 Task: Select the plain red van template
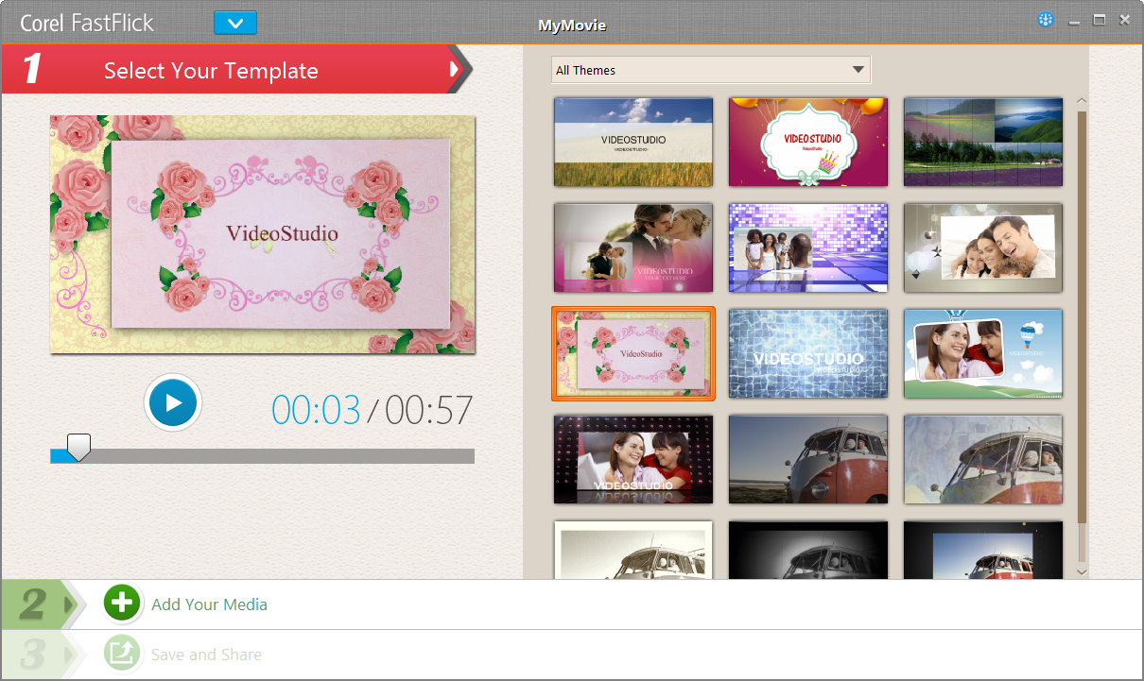(x=808, y=459)
